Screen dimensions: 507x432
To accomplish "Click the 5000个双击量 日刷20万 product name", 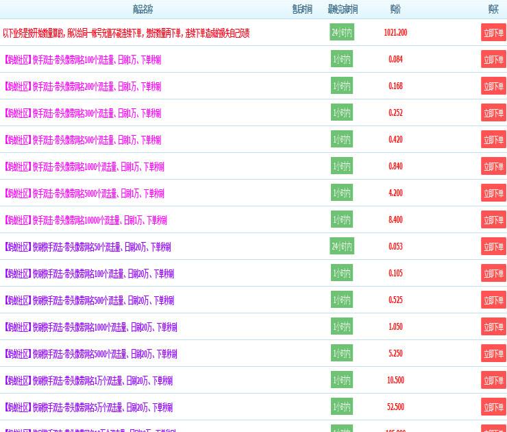I will tap(90, 354).
